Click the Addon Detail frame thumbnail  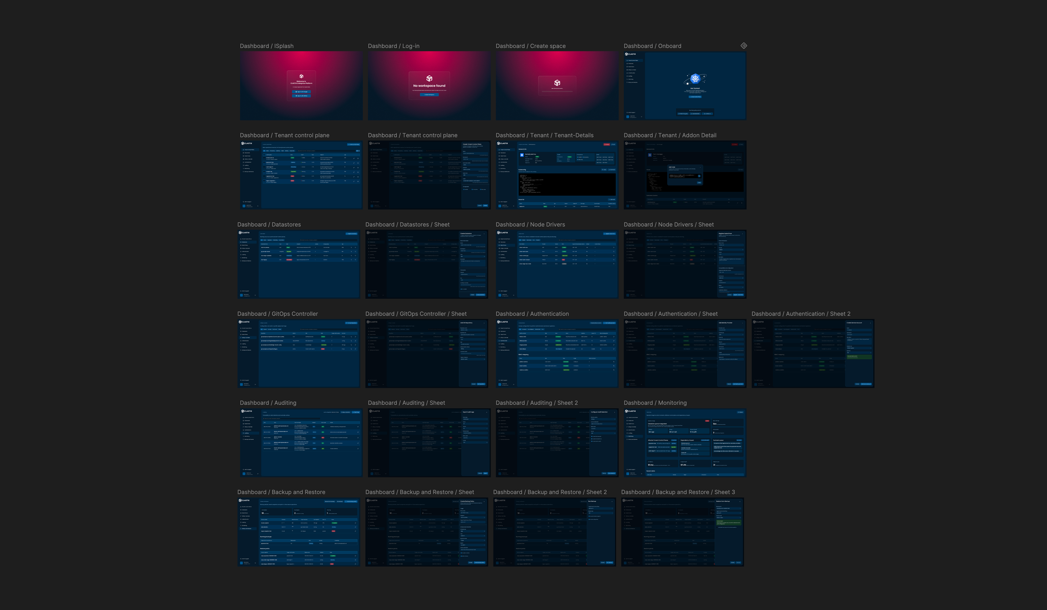tap(685, 175)
